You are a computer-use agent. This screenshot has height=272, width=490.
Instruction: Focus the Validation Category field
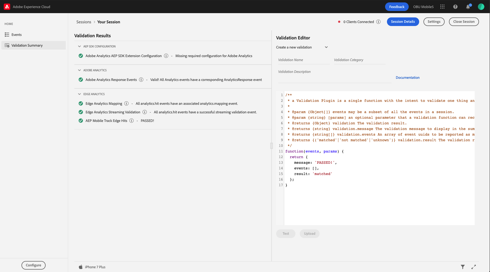click(360, 60)
